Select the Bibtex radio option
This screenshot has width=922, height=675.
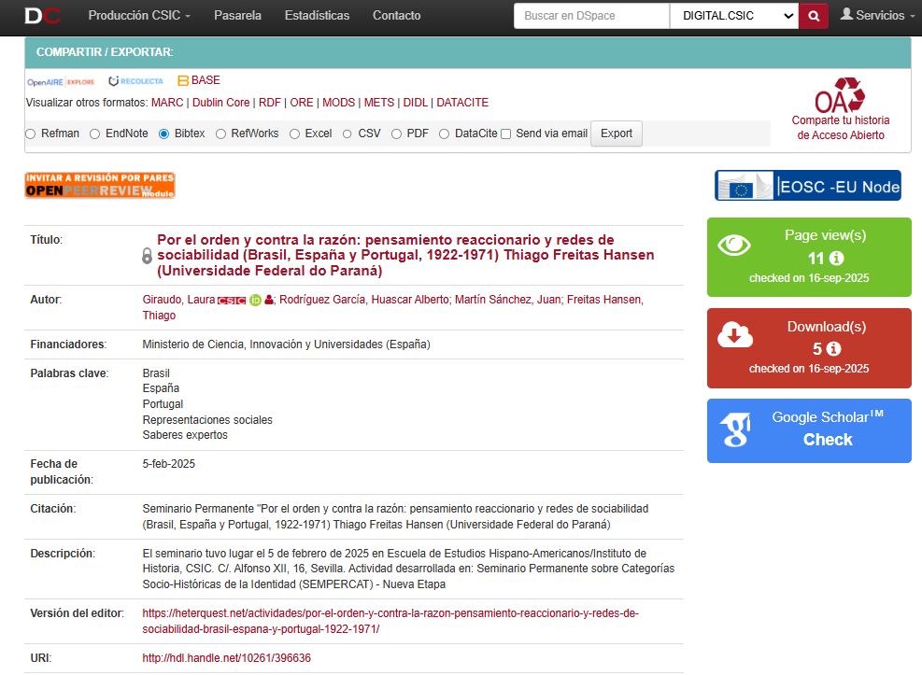[164, 134]
